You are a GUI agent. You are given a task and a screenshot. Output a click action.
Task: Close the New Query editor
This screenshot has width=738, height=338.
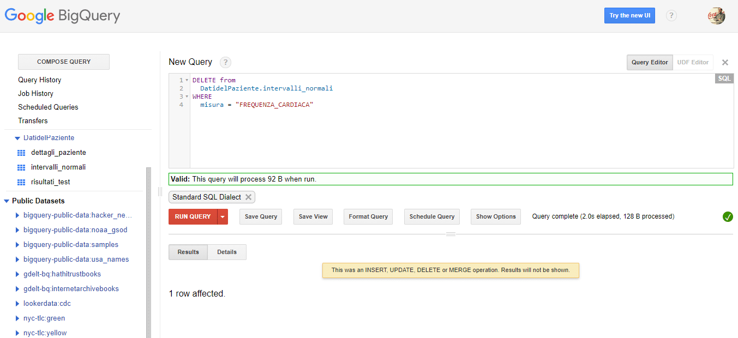pyautogui.click(x=725, y=62)
